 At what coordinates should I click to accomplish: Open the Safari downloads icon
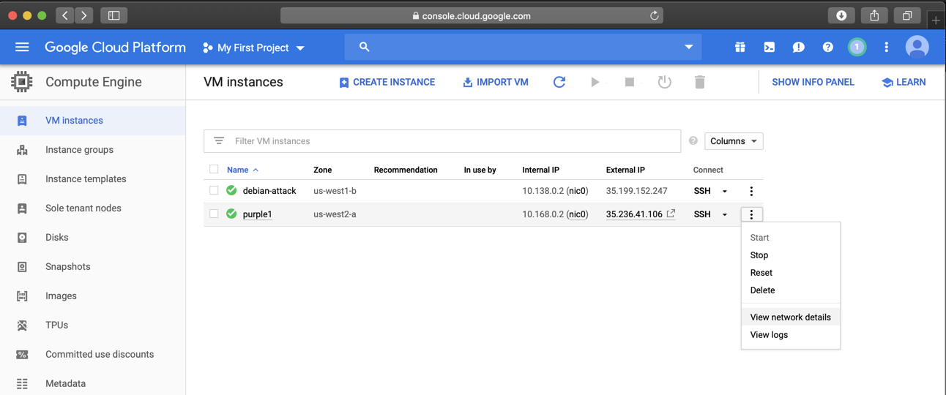click(841, 15)
